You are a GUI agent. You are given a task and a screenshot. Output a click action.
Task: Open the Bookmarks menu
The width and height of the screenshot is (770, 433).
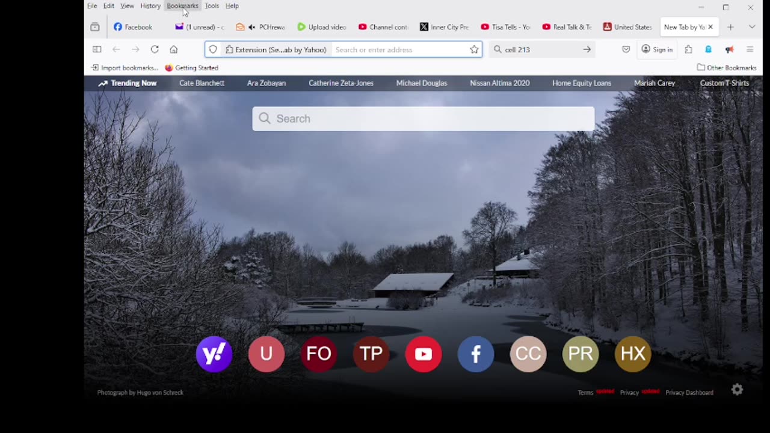point(182,6)
